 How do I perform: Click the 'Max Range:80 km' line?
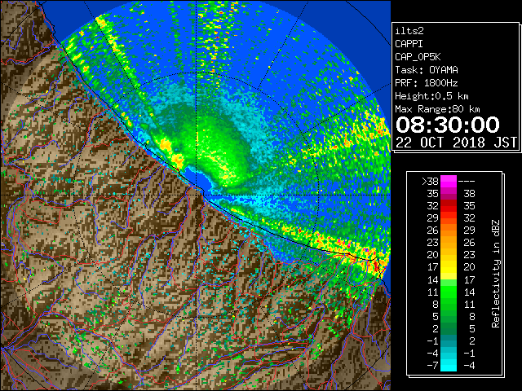[x=437, y=109]
